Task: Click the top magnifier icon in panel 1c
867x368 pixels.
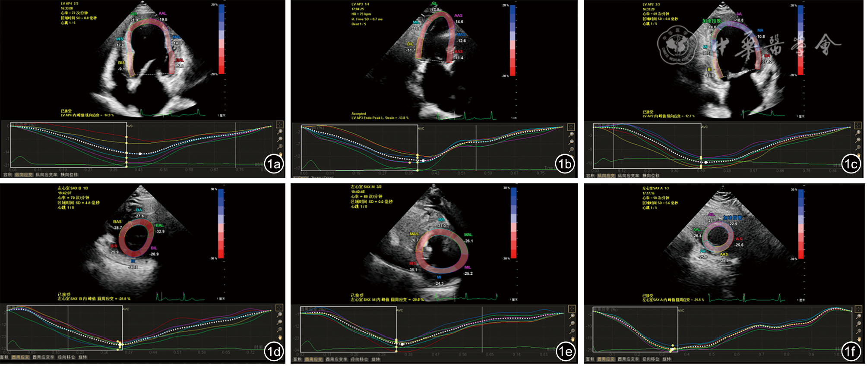Action: [858, 133]
